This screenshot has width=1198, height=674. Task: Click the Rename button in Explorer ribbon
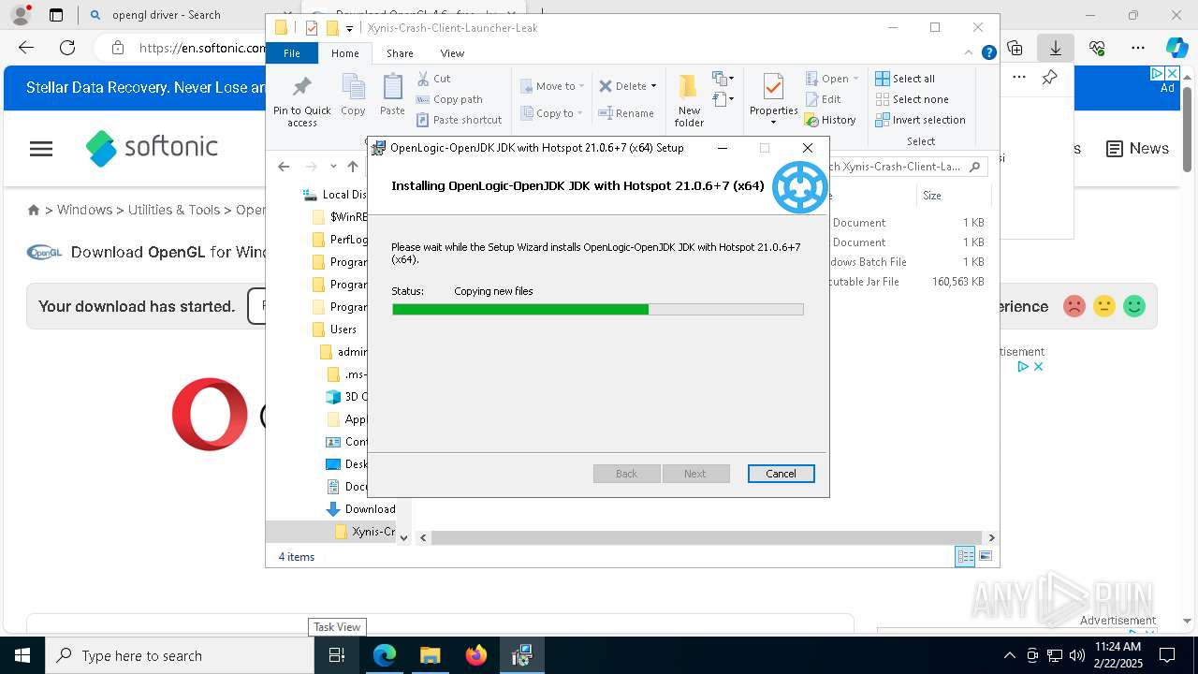coord(626,113)
